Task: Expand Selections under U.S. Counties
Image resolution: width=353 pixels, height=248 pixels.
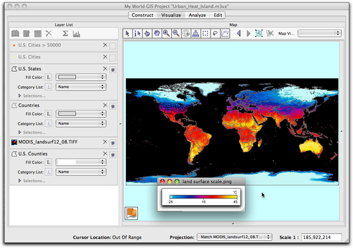Action: coord(31,181)
